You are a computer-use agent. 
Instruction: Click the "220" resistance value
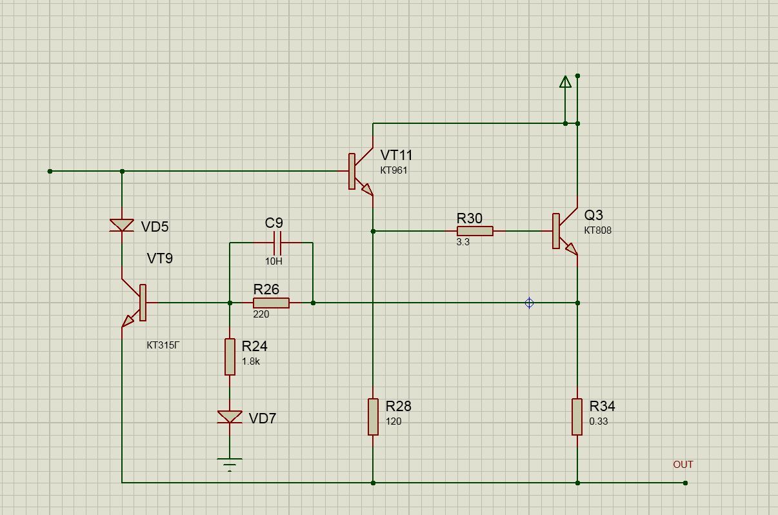pos(261,314)
